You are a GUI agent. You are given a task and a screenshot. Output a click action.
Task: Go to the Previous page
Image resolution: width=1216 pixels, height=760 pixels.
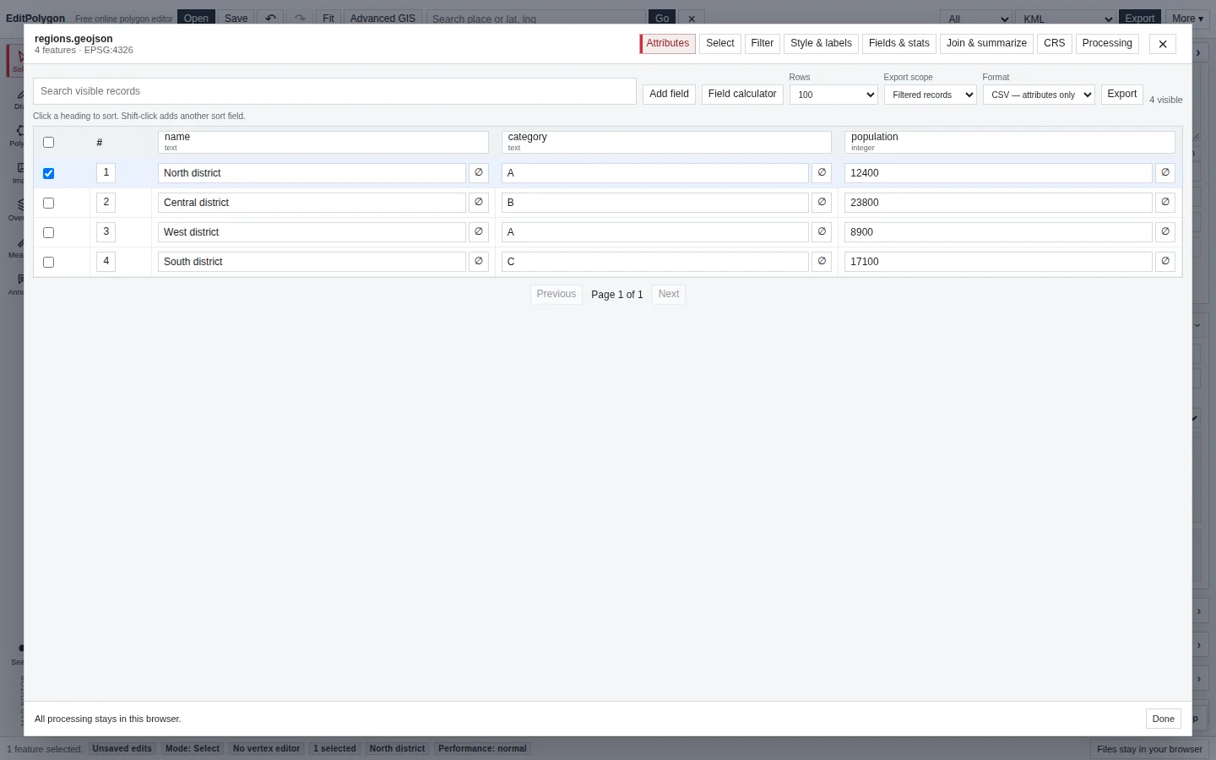[556, 295]
